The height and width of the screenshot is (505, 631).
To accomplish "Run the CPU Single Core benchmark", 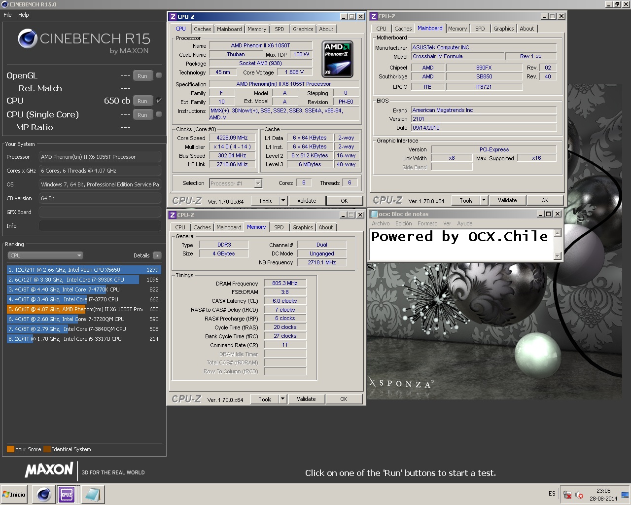I will coord(142,115).
